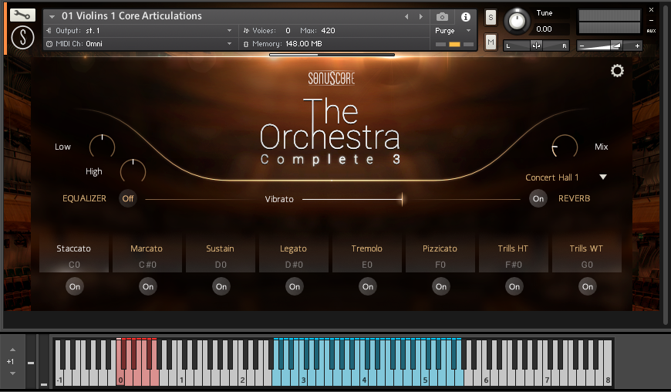This screenshot has width=671, height=392.
Task: Toggle the Reverb On button
Action: point(538,198)
